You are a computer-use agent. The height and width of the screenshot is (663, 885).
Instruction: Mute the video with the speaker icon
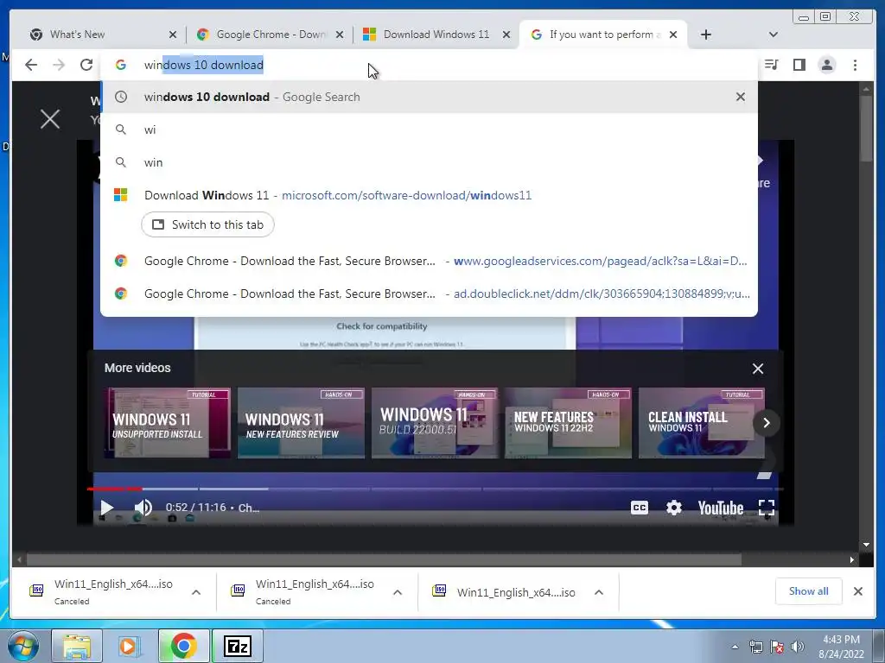pyautogui.click(x=143, y=508)
